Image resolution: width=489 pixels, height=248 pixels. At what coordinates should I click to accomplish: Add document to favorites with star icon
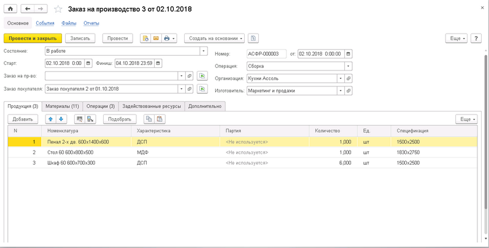[x=58, y=9]
